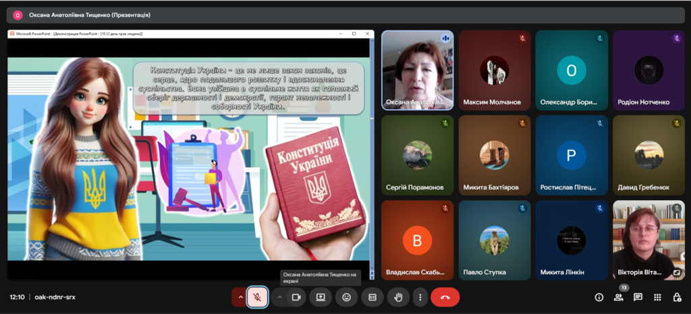Open the three-dot more options menu
This screenshot has height=314, width=691.
pyautogui.click(x=420, y=296)
